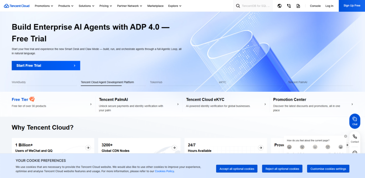Click the Sign Up Free button
This screenshot has height=178, width=365.
[352, 6]
